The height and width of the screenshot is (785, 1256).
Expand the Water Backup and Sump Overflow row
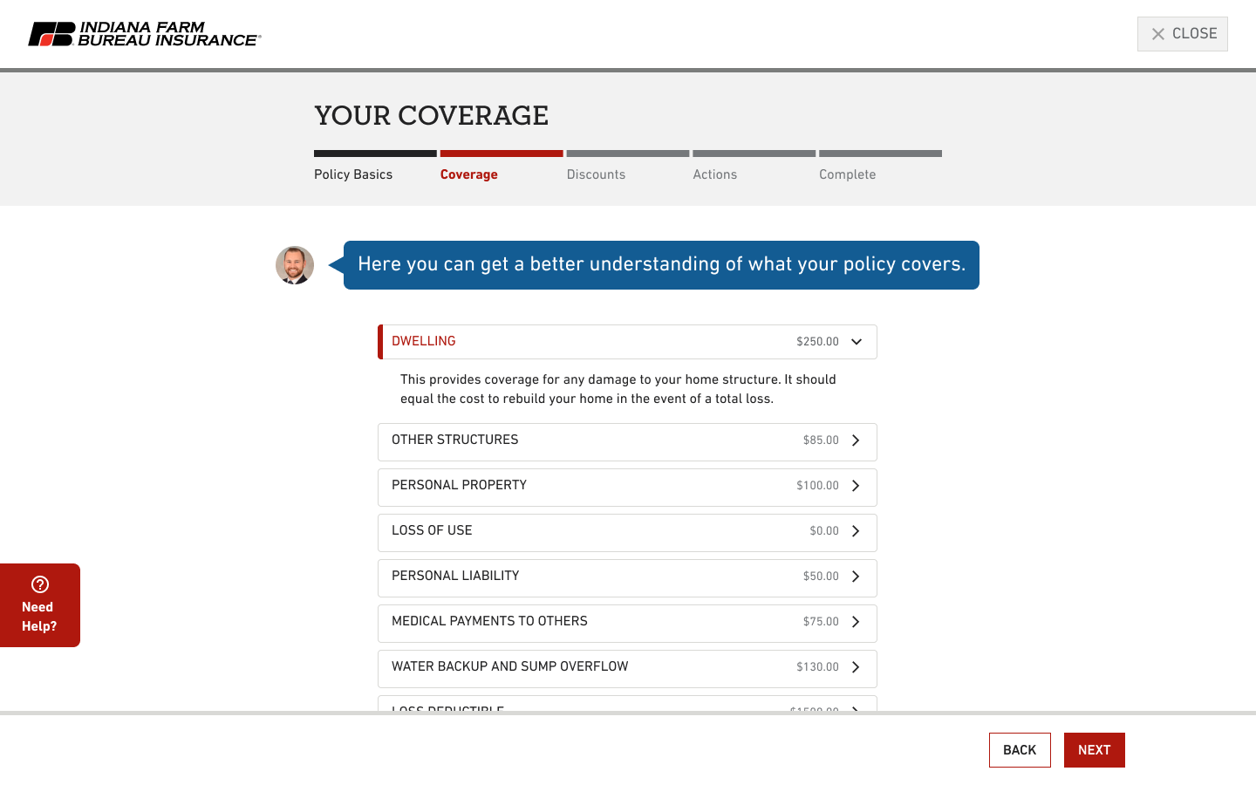[x=856, y=667]
